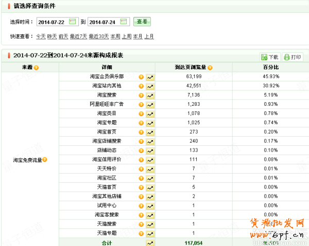Click the 查看 button

[142, 22]
